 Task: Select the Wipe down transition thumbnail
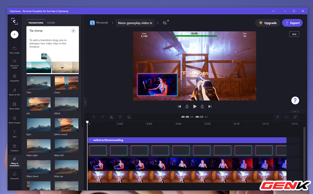[39, 167]
